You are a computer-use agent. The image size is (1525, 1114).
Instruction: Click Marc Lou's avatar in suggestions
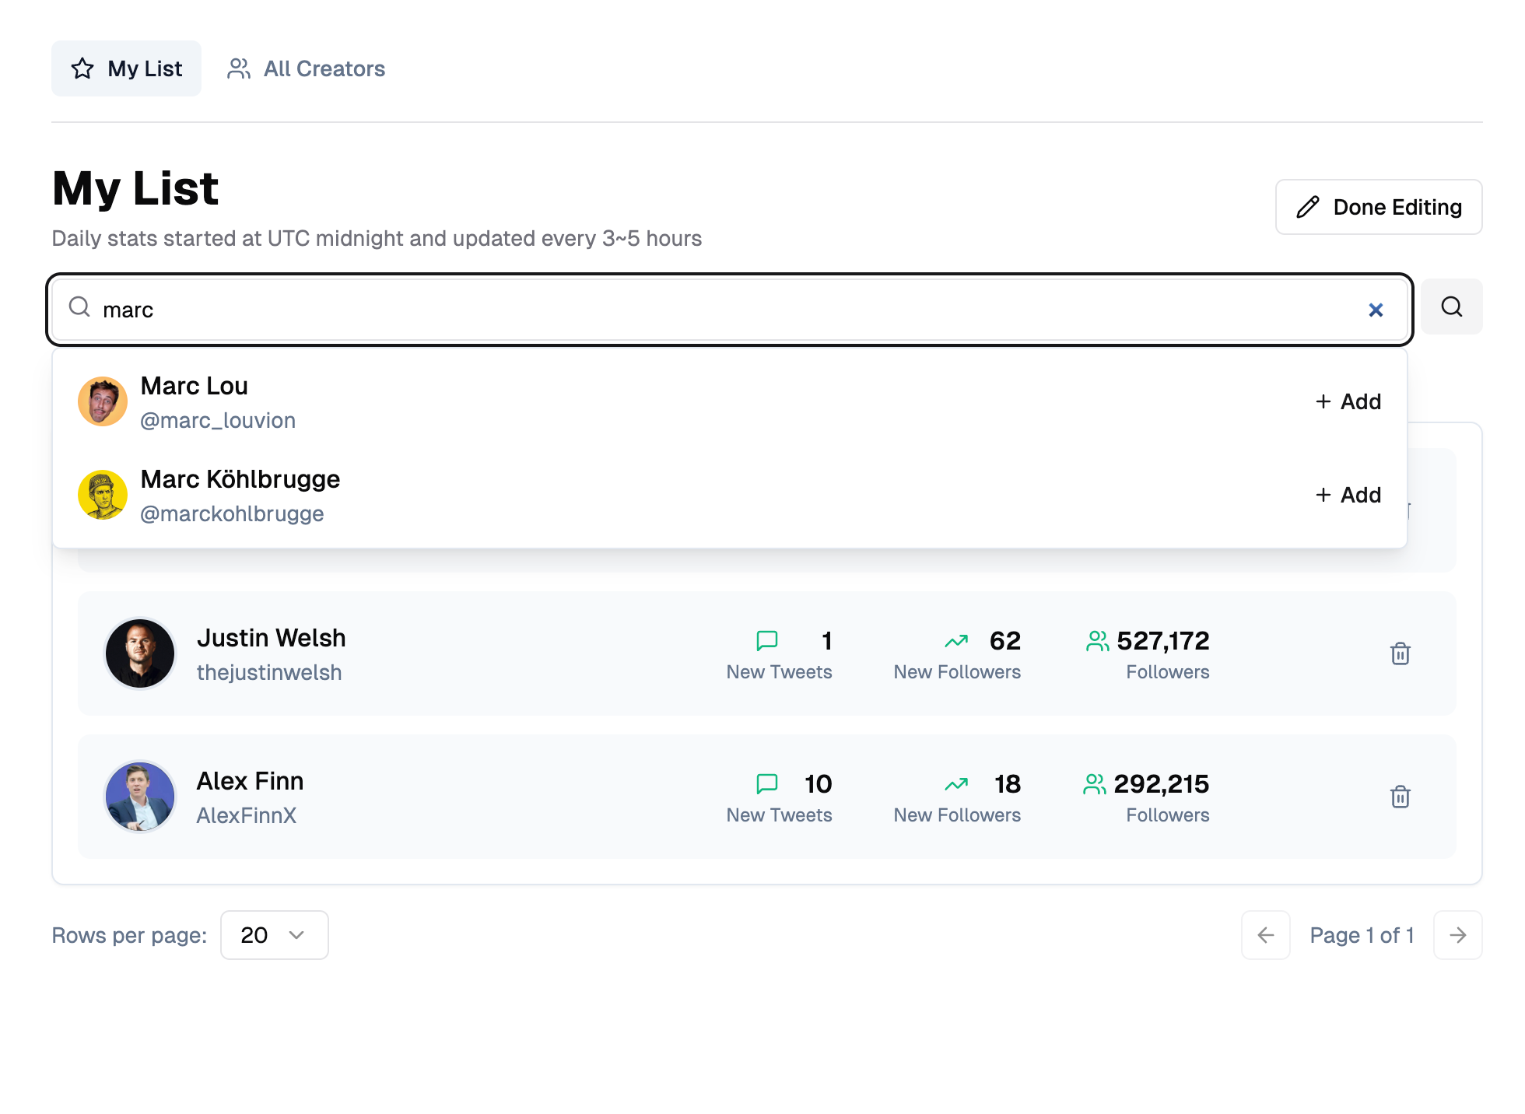103,401
